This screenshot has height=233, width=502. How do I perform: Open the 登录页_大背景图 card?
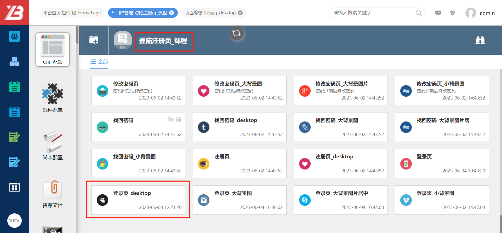[239, 200]
